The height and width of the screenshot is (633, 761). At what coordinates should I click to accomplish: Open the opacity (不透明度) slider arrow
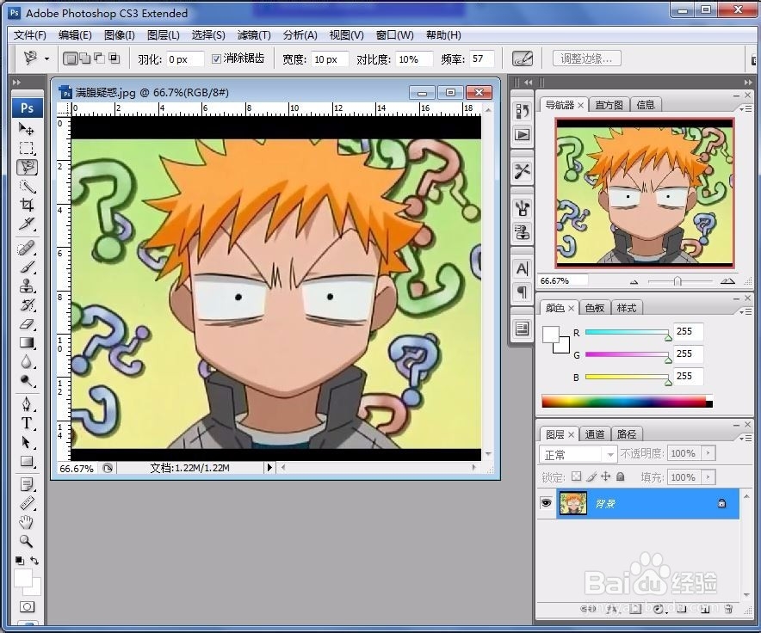click(x=708, y=453)
